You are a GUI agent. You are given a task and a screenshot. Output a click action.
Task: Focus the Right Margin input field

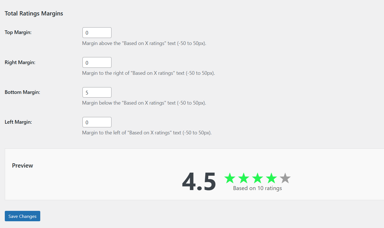pyautogui.click(x=97, y=62)
